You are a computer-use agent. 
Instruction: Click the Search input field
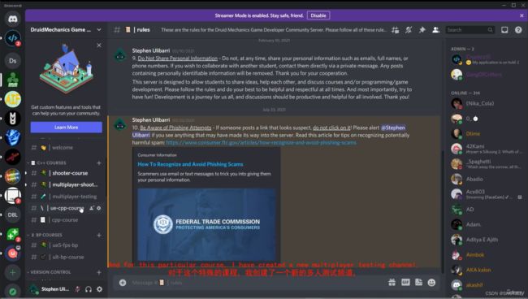click(470, 30)
